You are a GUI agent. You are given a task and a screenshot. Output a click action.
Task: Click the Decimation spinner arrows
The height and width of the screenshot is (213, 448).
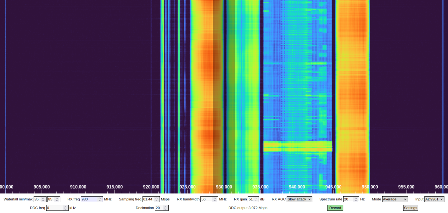click(x=166, y=208)
